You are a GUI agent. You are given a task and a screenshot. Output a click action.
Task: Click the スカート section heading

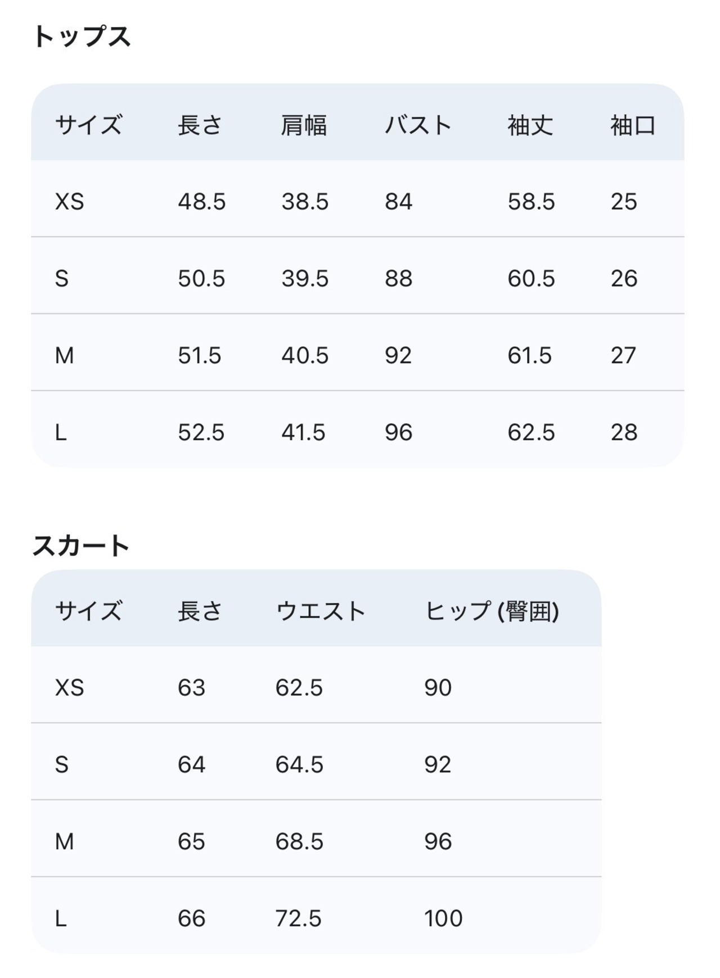81,546
